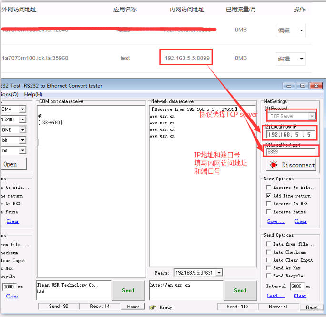Click Clear link in Recv Options

pos(300,221)
